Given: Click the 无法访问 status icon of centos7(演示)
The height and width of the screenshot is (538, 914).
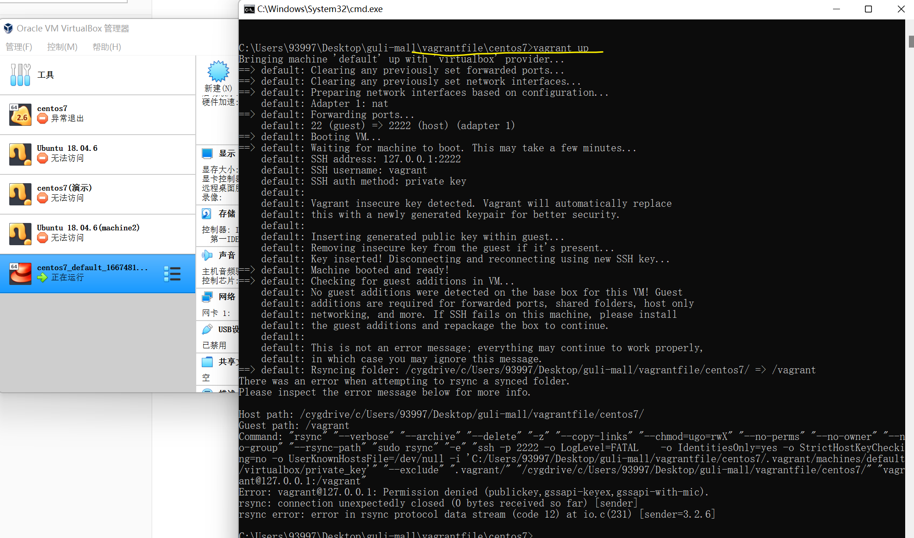Looking at the screenshot, I should tap(43, 198).
